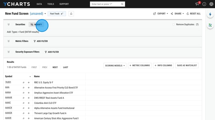The image size is (215, 120).
Task: Add the AAAAX row with plus icon
Action: point(29,98)
